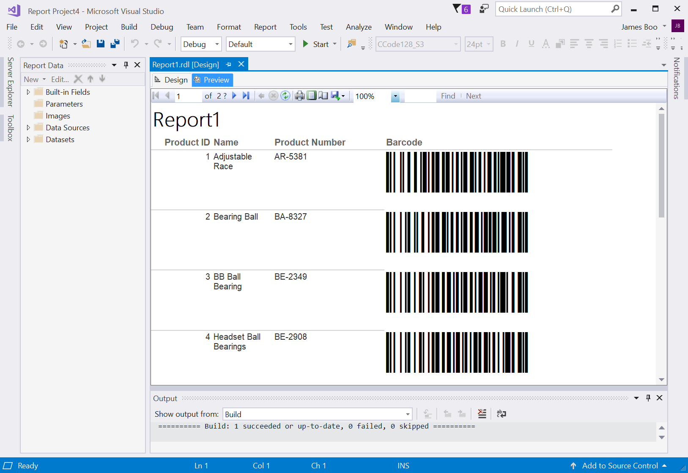Jump to last report page
The image size is (688, 473).
(246, 96)
